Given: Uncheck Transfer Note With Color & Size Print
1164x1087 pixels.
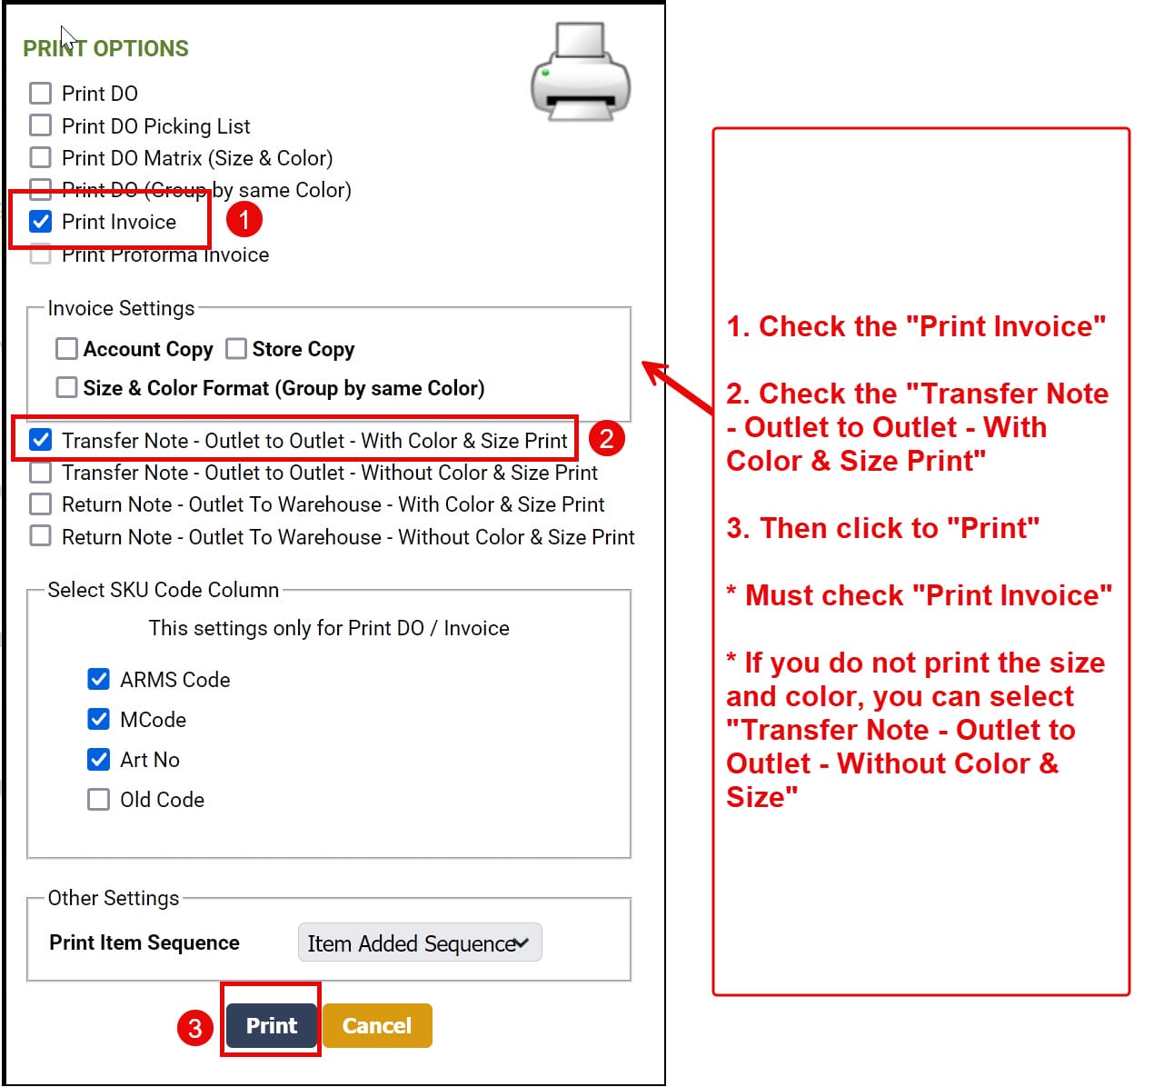Looking at the screenshot, I should (41, 440).
